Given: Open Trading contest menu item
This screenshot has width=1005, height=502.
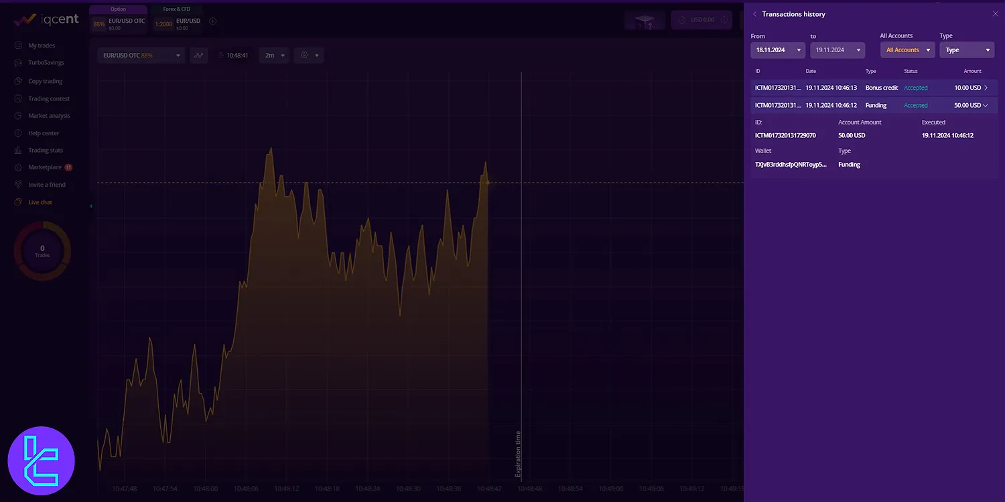Looking at the screenshot, I should coord(49,98).
